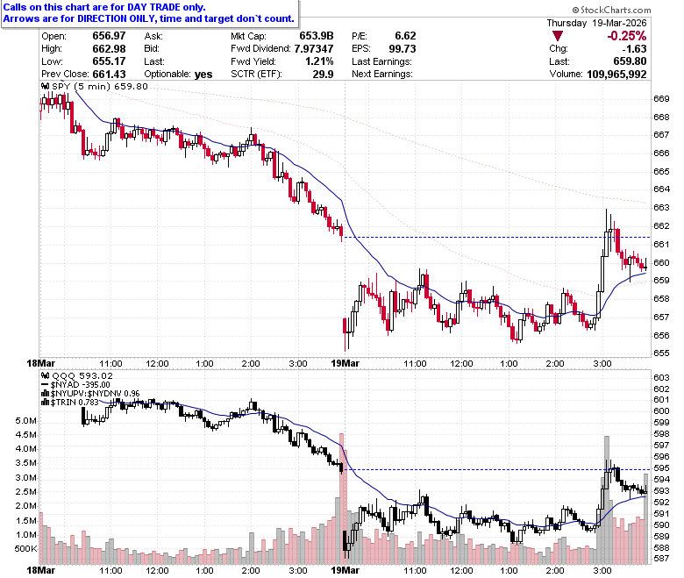
Task: Click the DAY TRADE only annotation text
Action: click(167, 7)
